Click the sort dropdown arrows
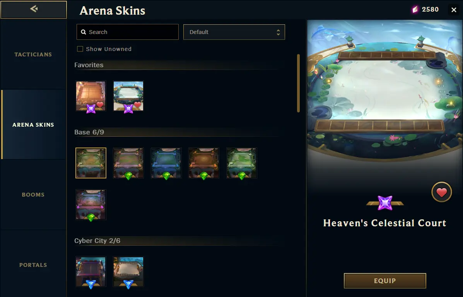 pos(278,32)
